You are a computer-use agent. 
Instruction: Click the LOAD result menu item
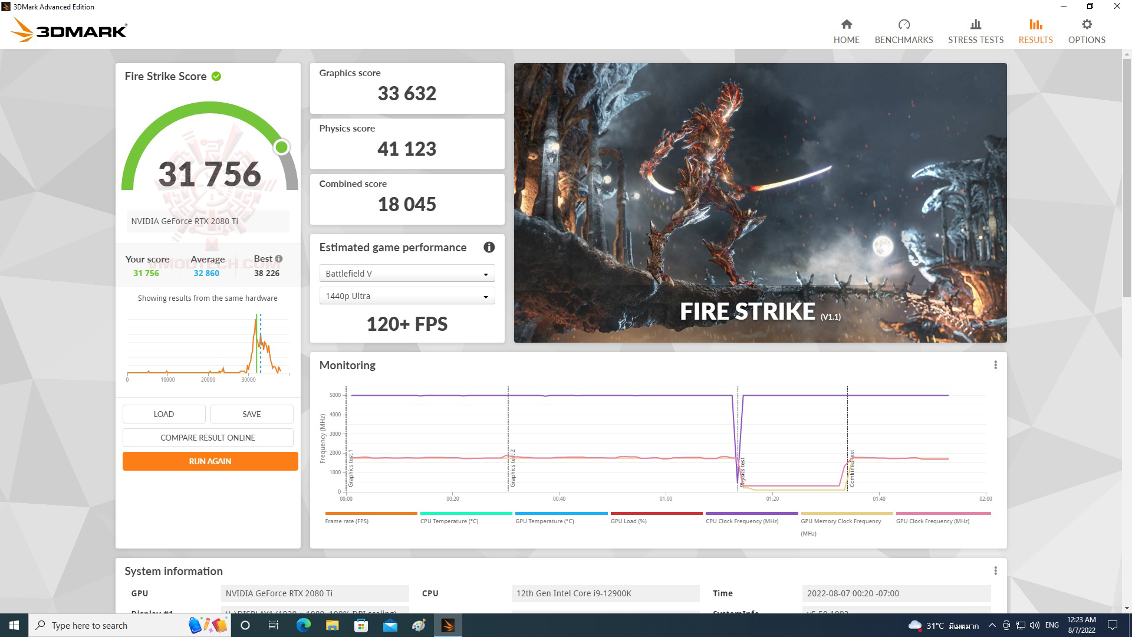point(163,414)
